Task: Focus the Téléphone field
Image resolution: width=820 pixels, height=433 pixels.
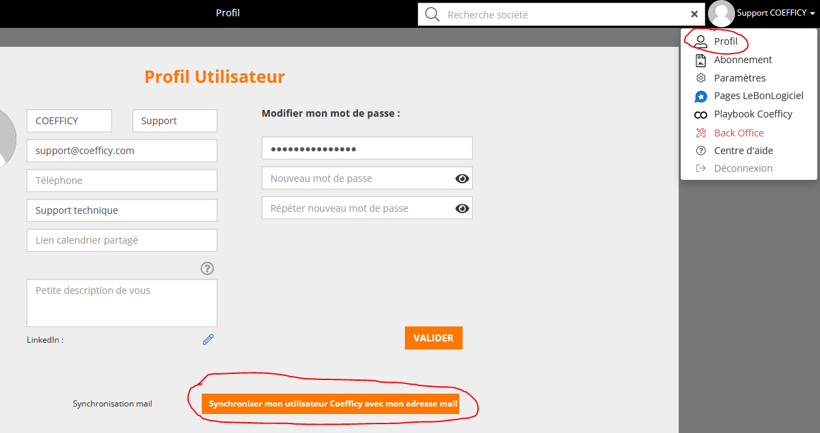Action: coord(122,181)
